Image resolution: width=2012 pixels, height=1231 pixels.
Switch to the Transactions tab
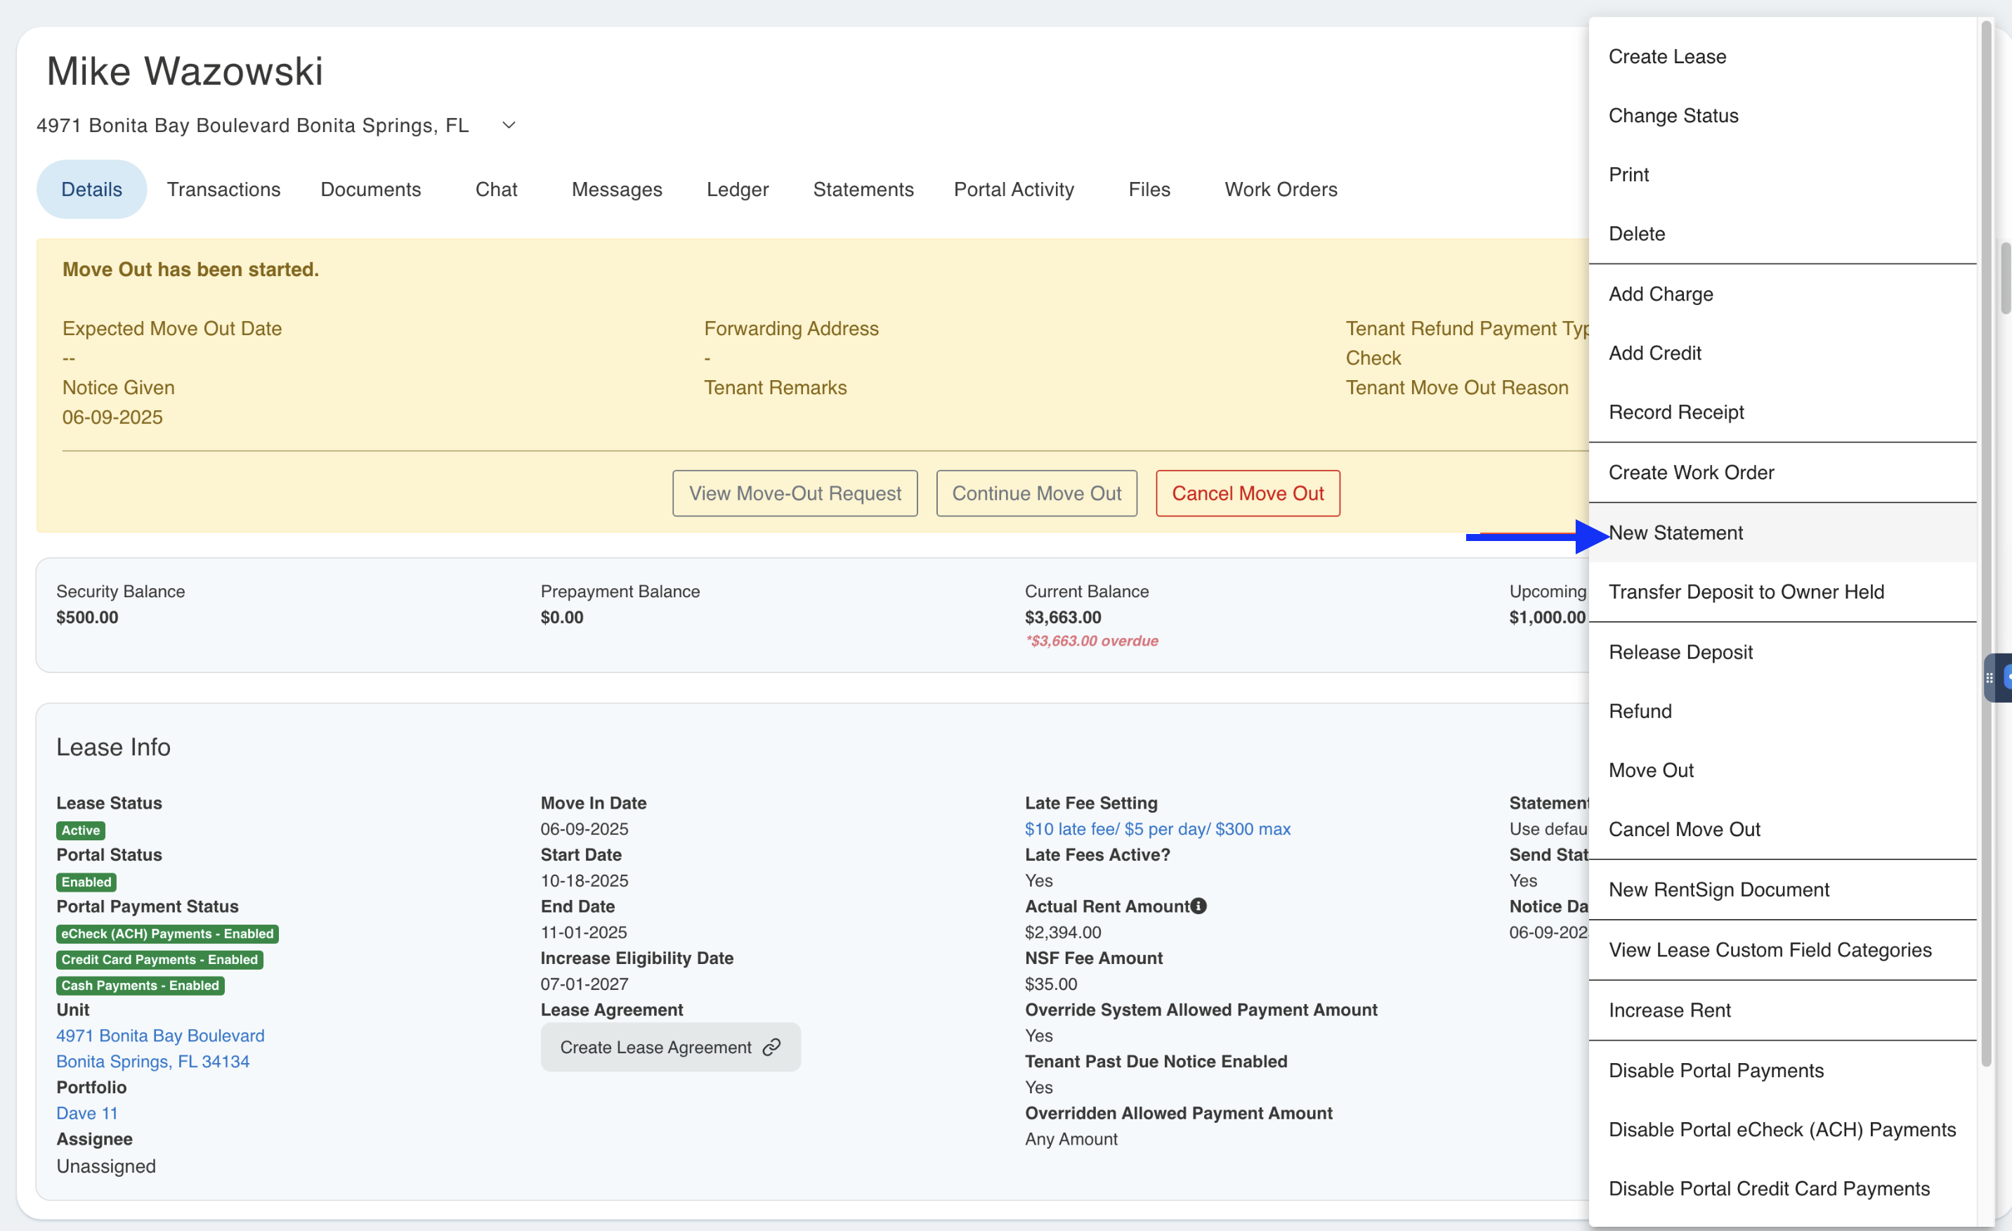pos(223,190)
